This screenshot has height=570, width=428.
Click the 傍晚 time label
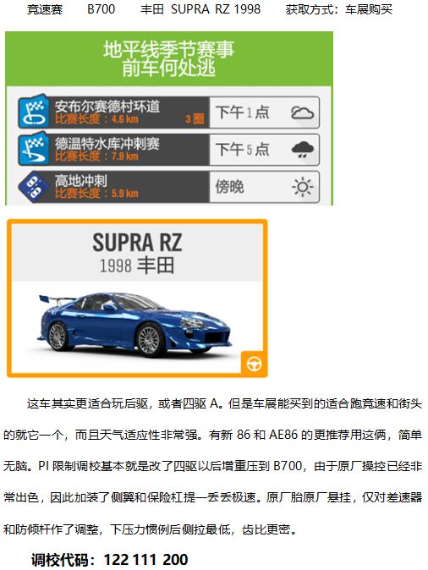tap(229, 187)
